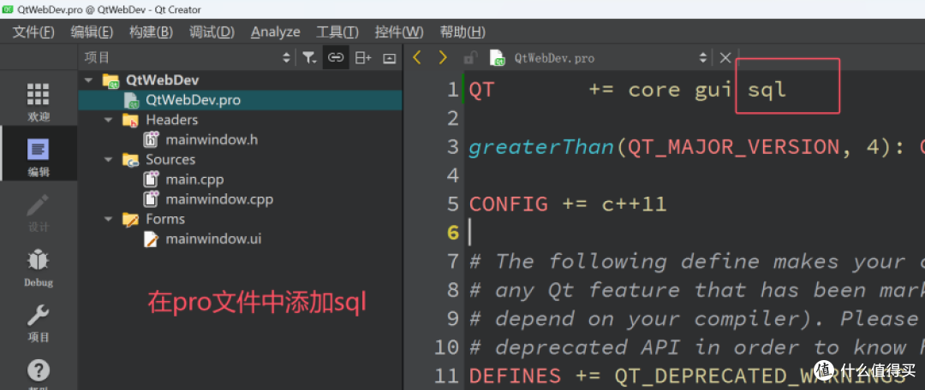Select the QtWebDev root project

[x=162, y=80]
